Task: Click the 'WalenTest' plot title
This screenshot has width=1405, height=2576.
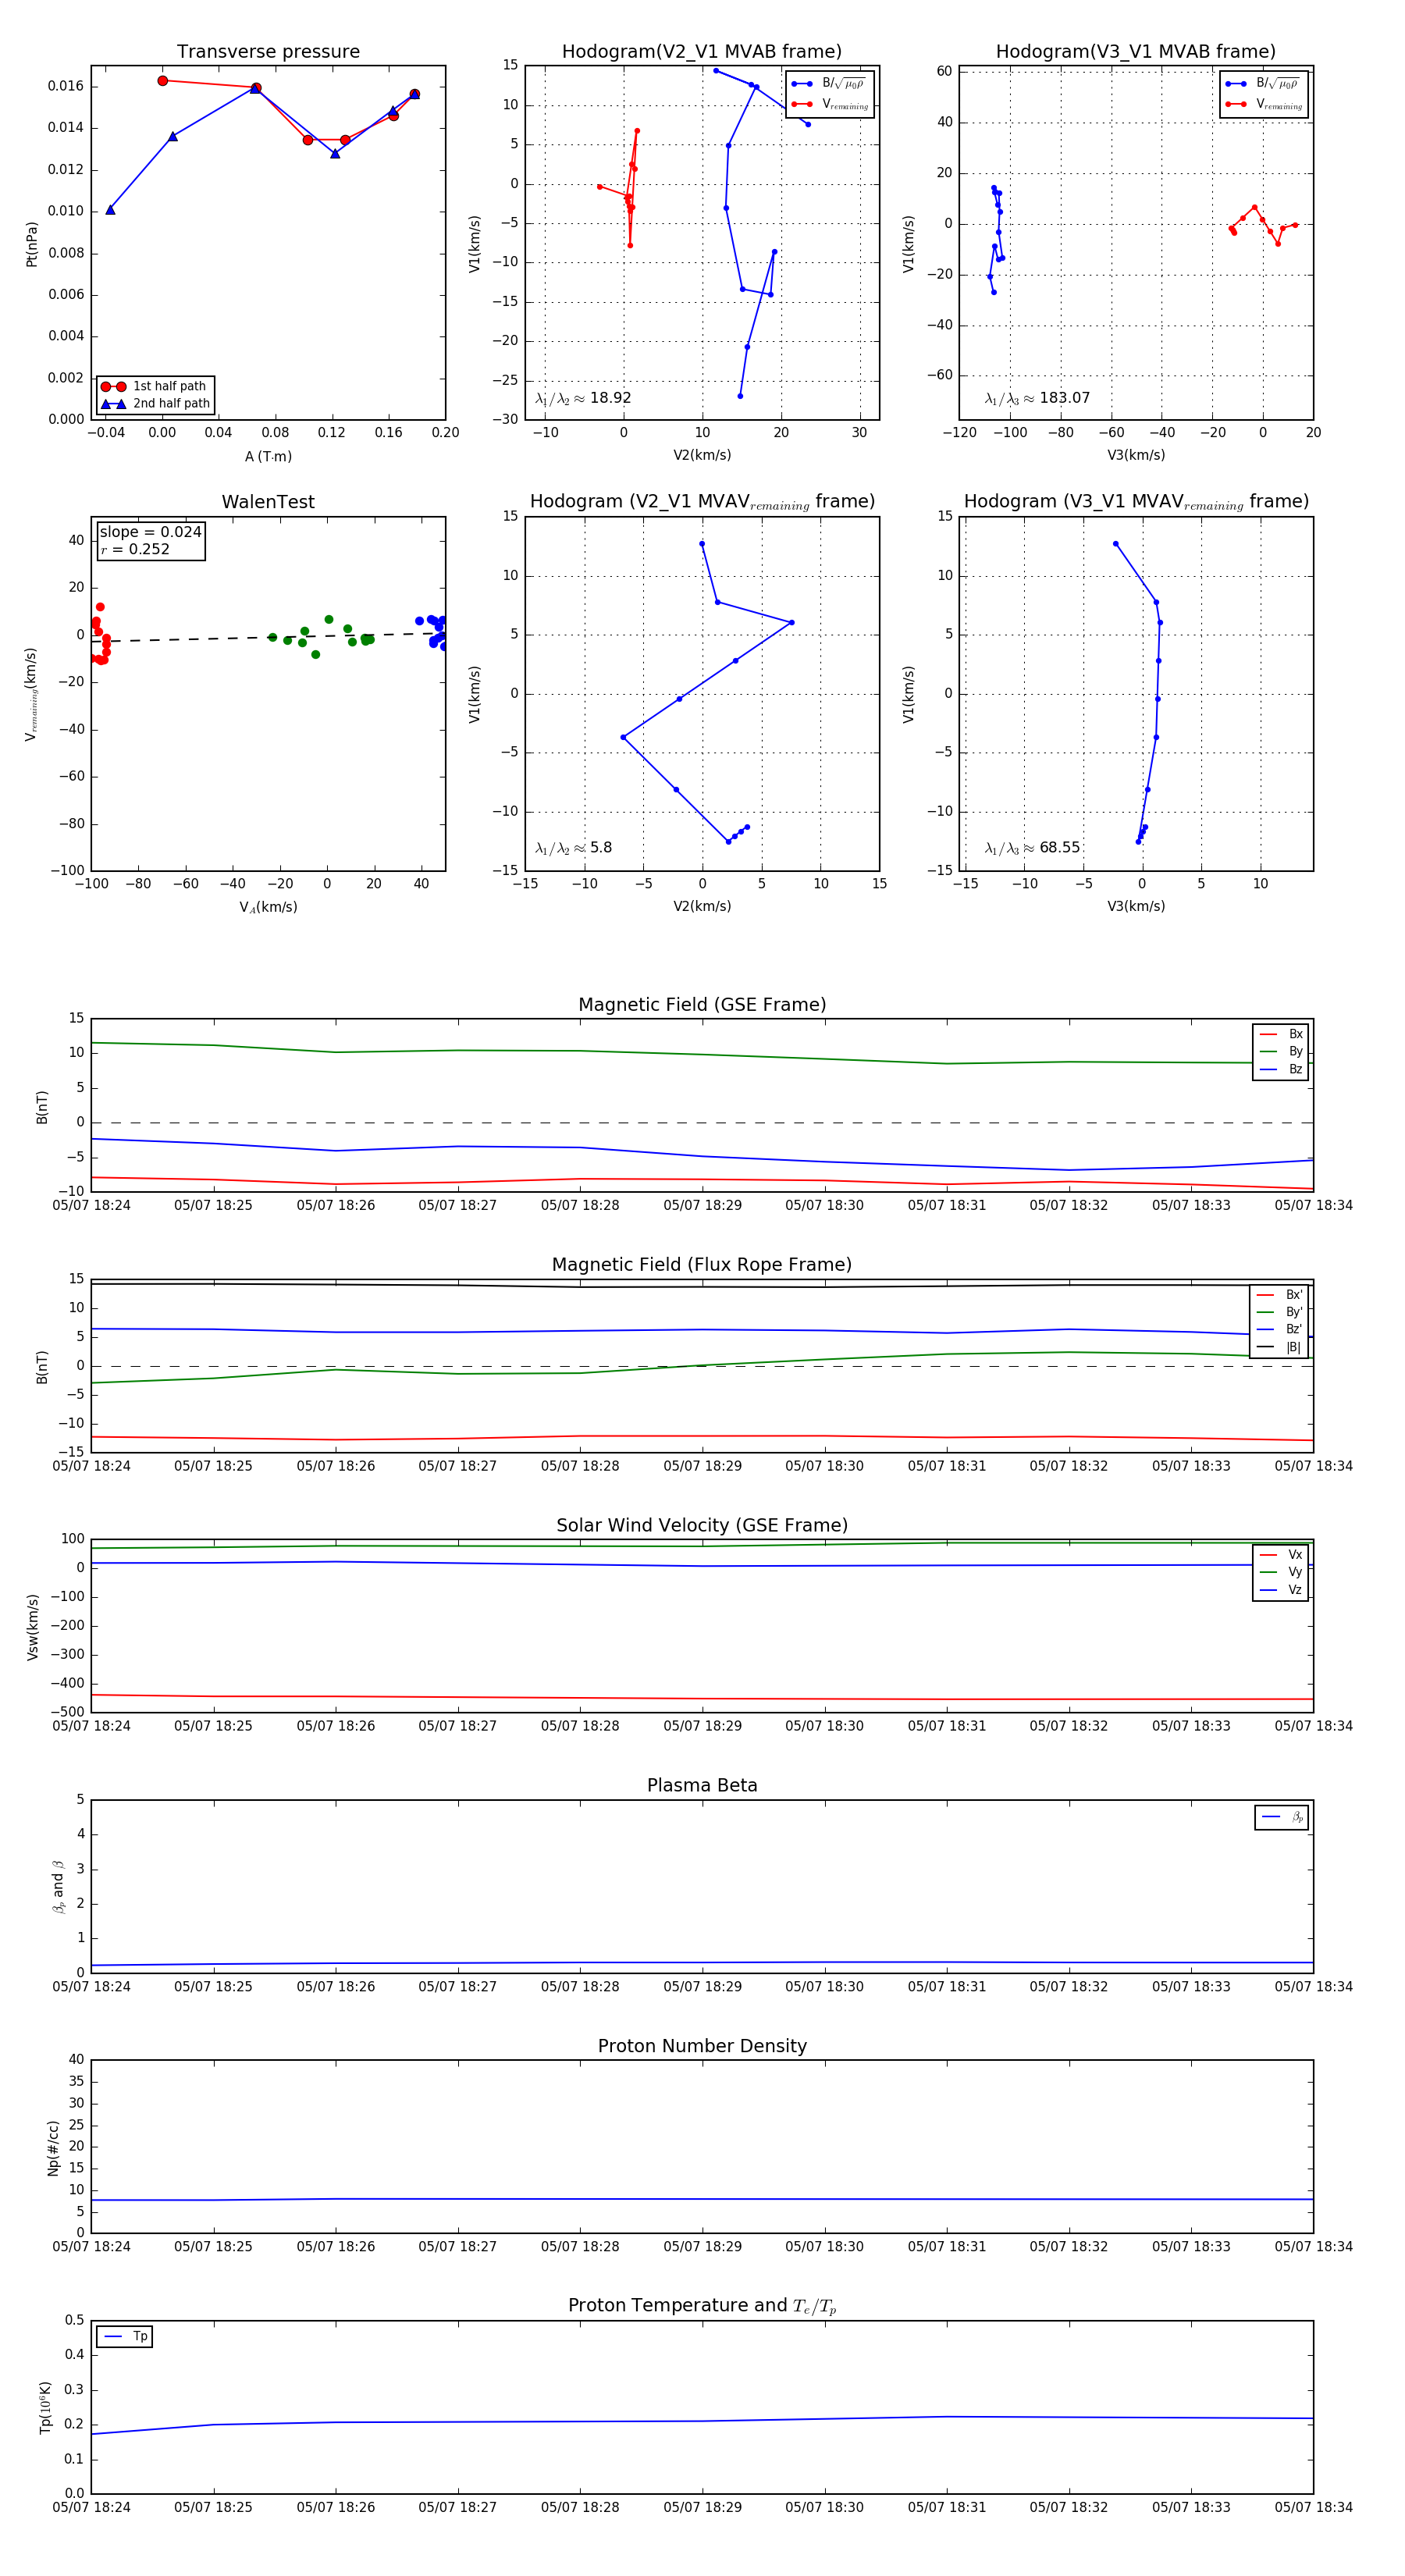Action: [x=268, y=502]
